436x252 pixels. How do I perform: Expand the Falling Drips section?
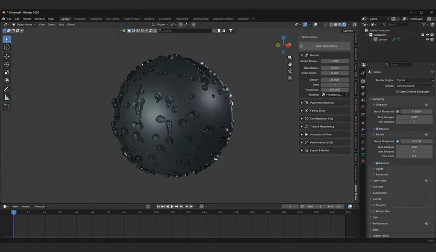tap(324, 111)
